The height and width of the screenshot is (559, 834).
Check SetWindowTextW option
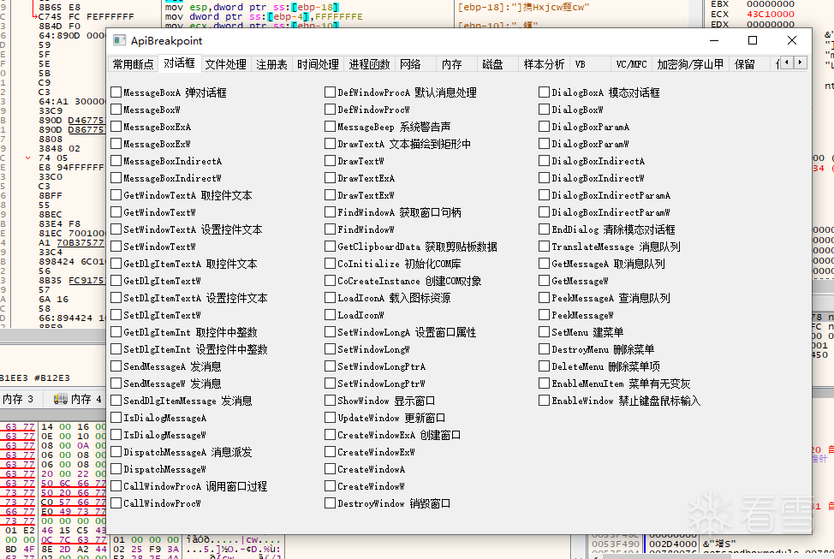116,247
